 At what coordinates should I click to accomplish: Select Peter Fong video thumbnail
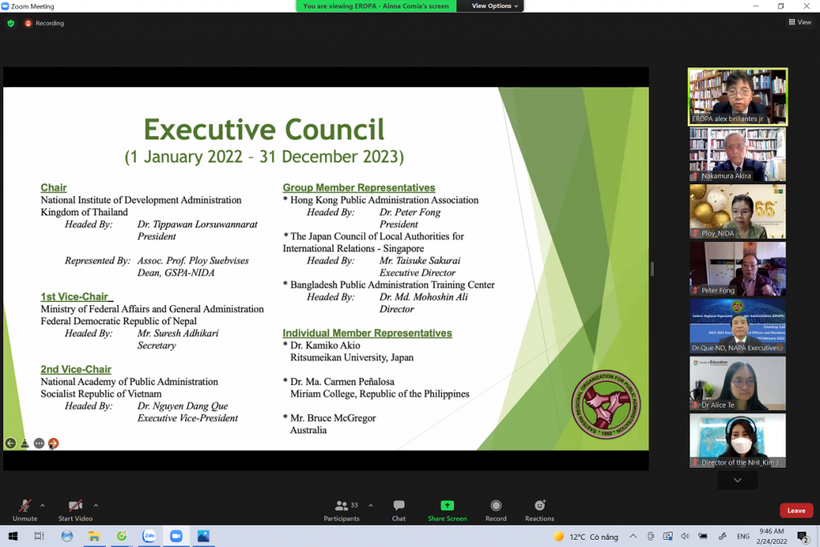(738, 269)
